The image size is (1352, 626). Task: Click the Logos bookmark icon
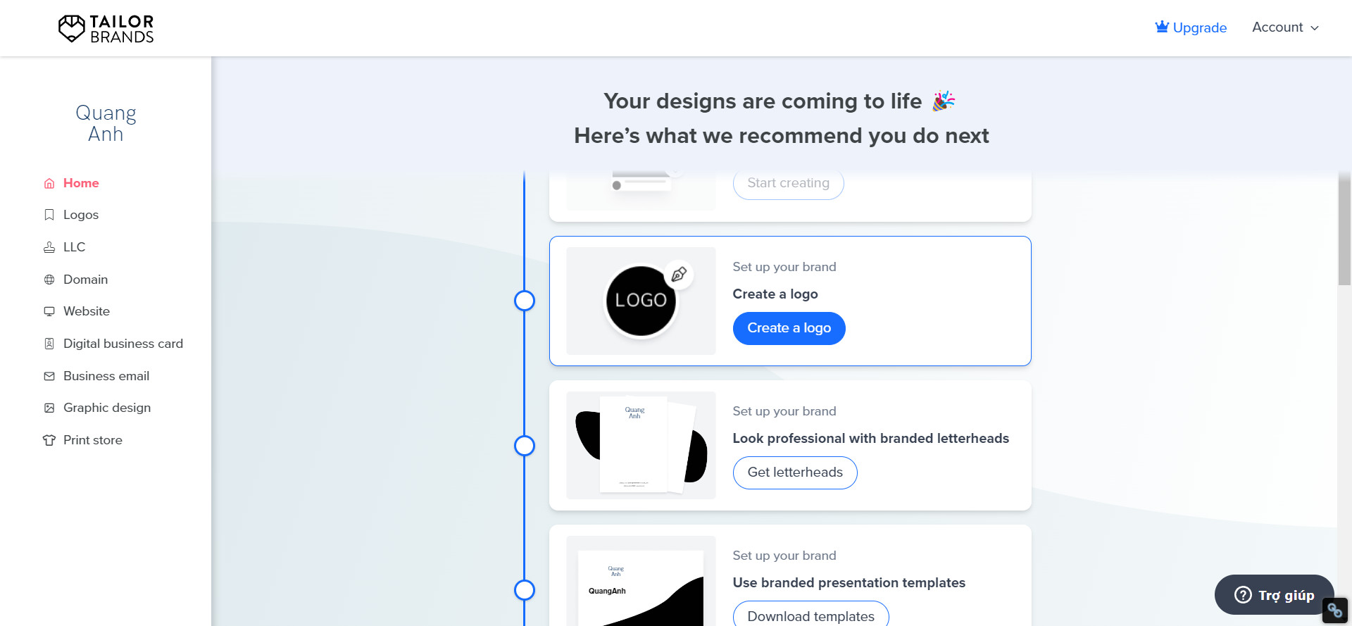tap(49, 215)
